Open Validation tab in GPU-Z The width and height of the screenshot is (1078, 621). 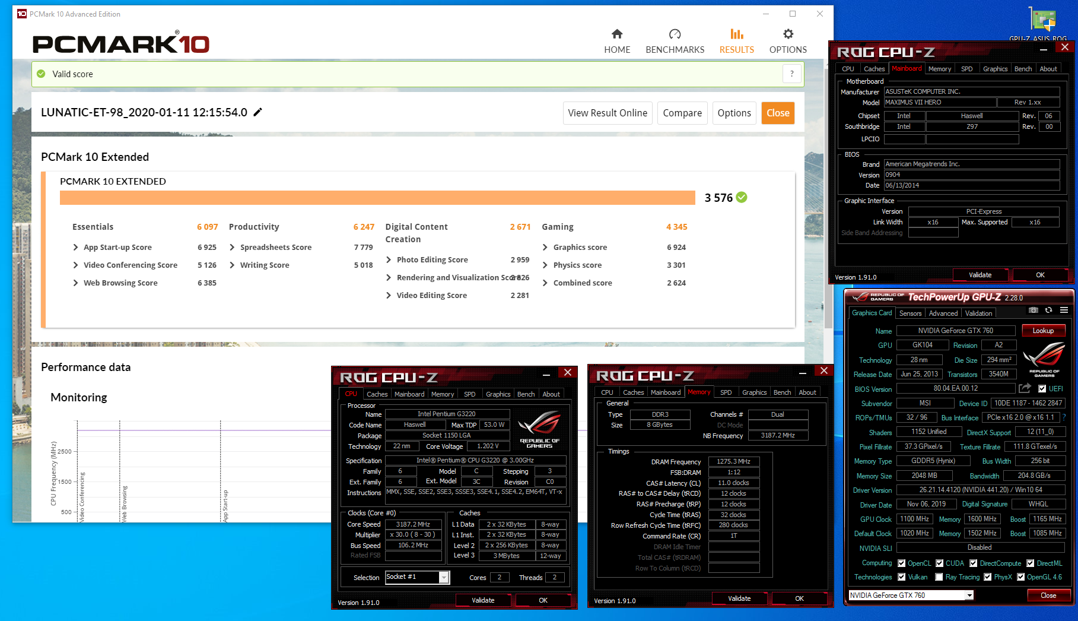[x=978, y=313]
